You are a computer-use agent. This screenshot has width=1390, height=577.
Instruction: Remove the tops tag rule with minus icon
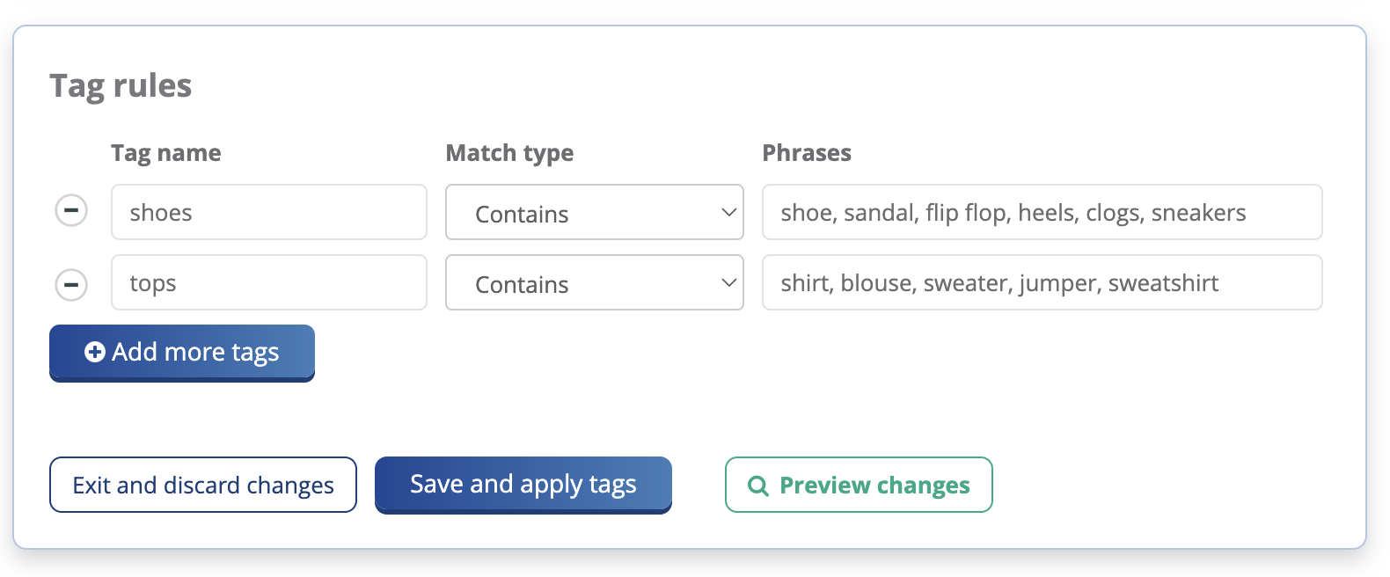[x=71, y=285]
